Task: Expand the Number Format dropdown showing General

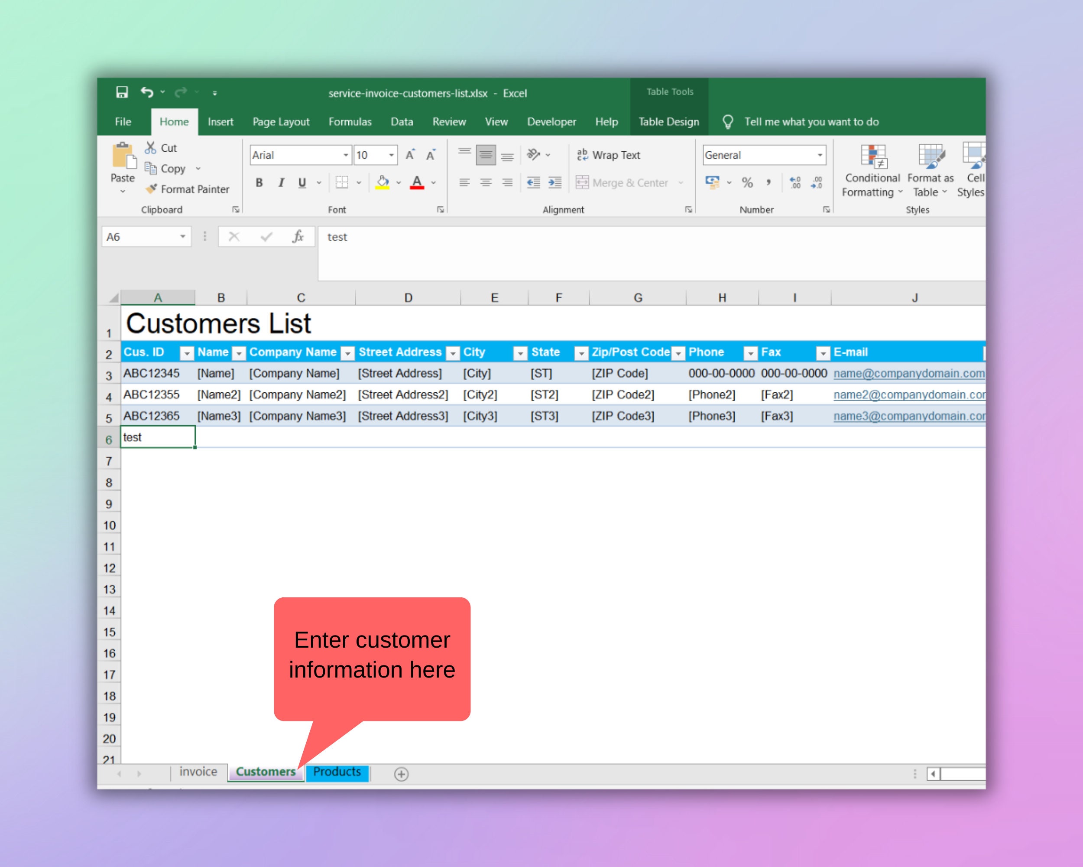Action: tap(820, 155)
